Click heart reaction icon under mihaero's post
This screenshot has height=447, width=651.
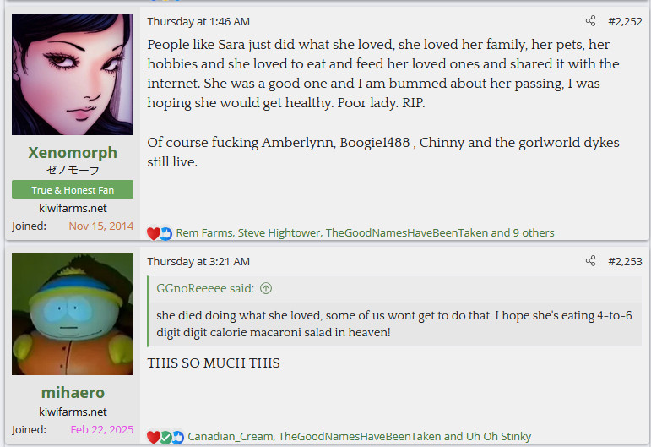(153, 437)
